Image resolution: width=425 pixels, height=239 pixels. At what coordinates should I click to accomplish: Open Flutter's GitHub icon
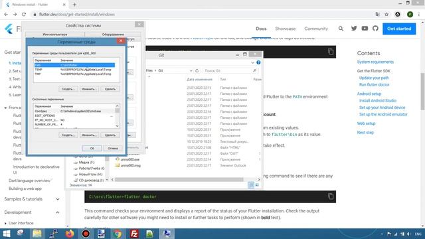[x=375, y=29]
